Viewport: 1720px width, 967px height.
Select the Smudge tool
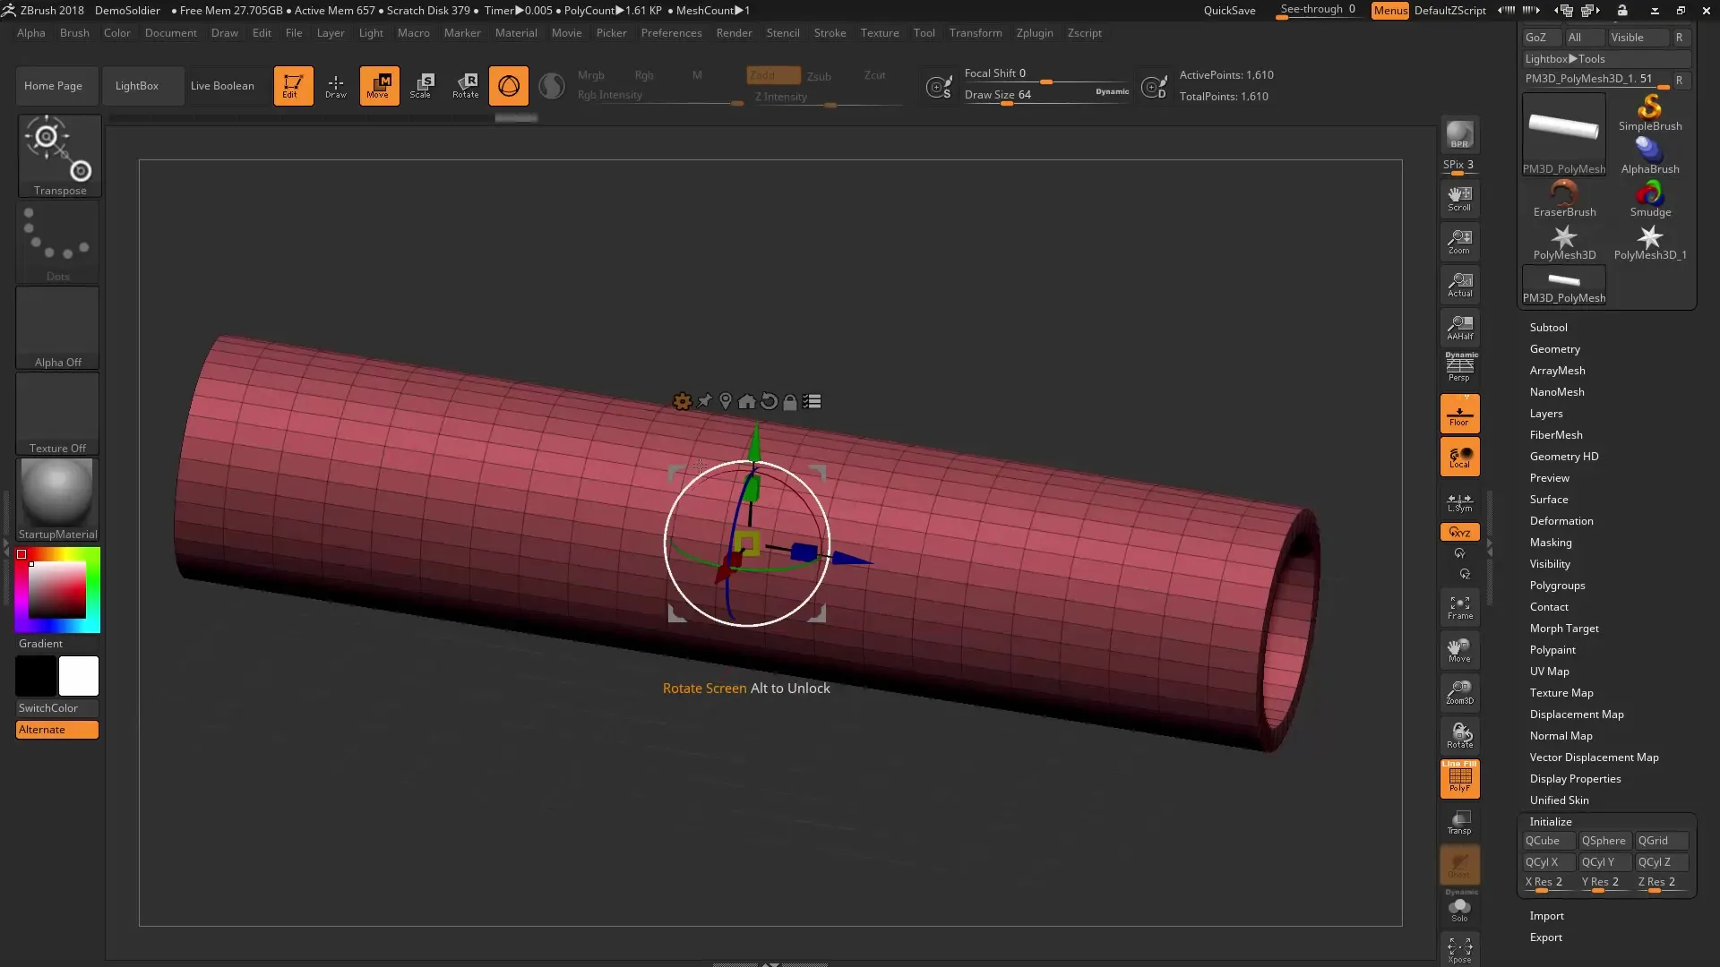tap(1650, 199)
